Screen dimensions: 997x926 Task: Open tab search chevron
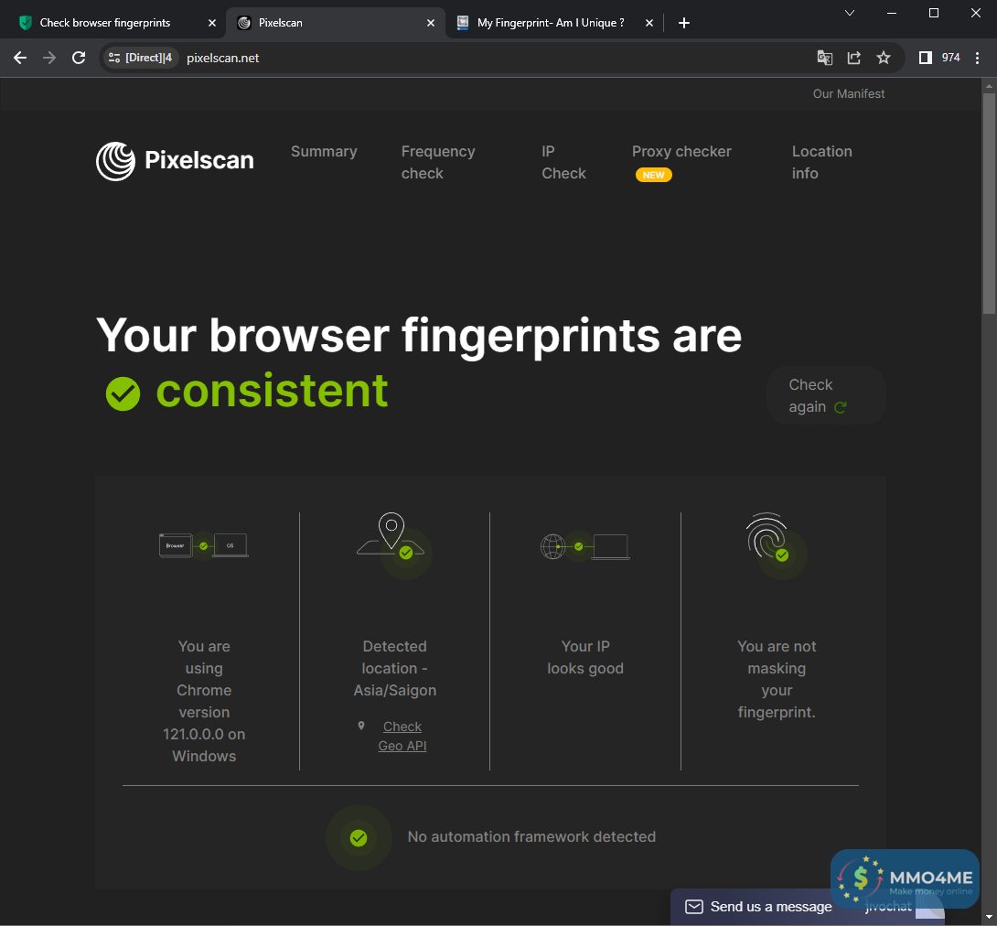pos(849,13)
